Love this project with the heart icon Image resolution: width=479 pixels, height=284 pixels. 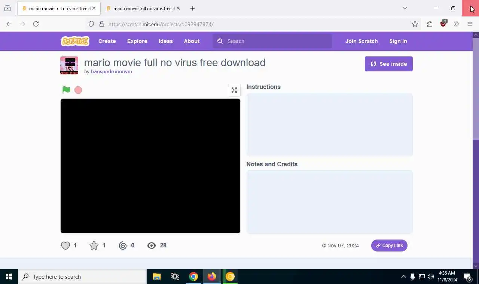click(65, 246)
